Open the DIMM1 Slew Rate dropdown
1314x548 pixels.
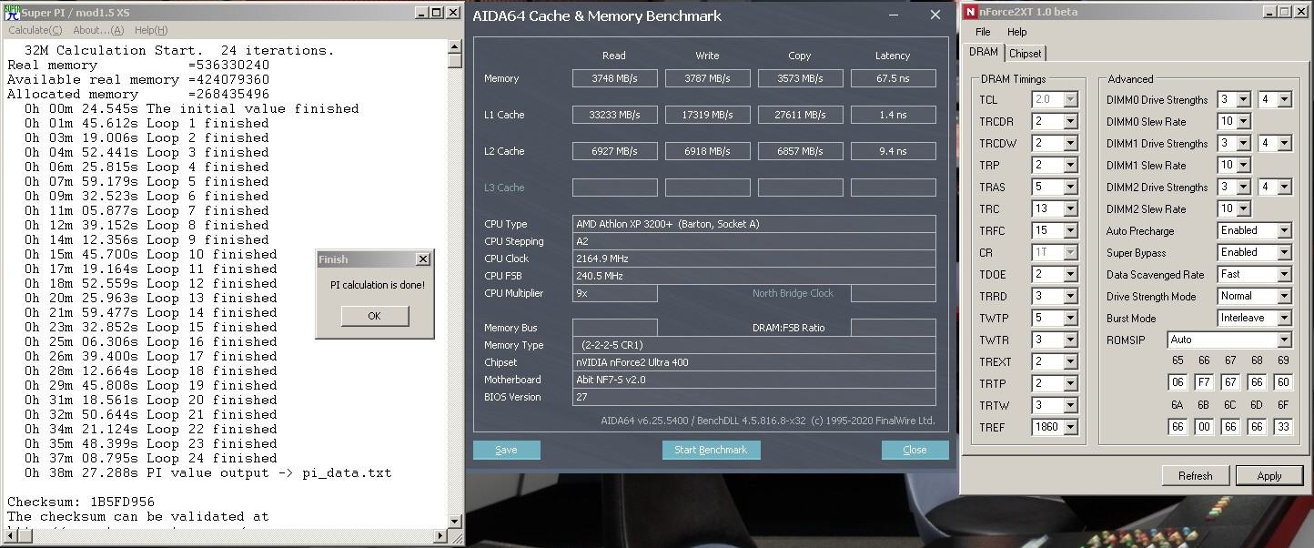(x=1245, y=165)
